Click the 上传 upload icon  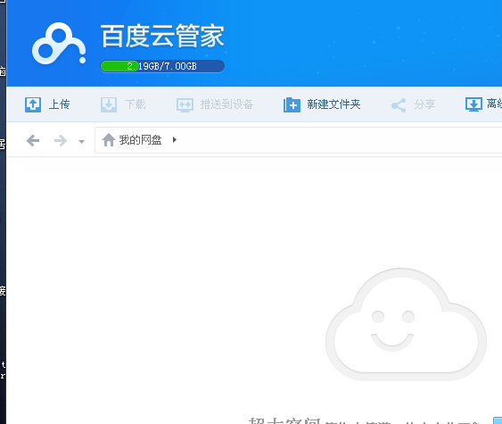point(33,104)
